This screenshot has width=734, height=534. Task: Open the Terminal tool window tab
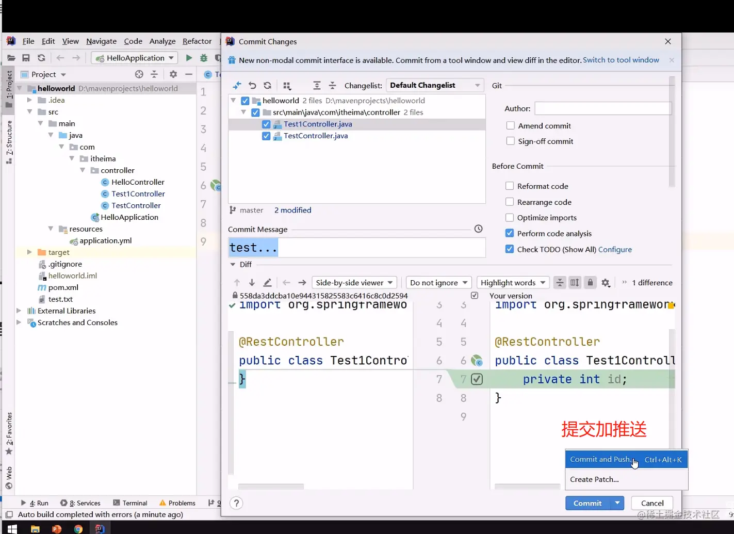point(130,503)
